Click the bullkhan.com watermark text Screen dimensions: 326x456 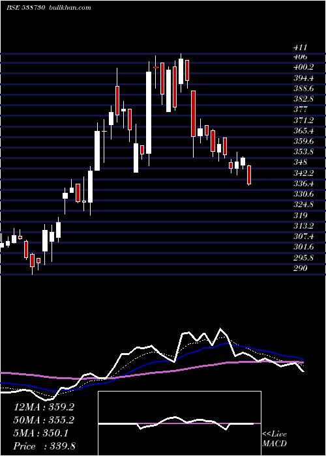pos(69,8)
